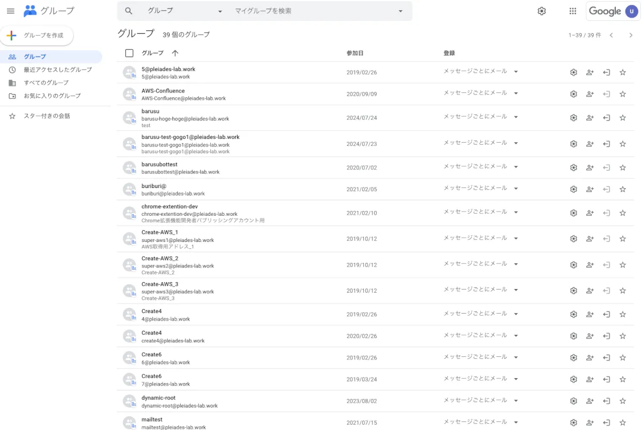The width and height of the screenshot is (642, 430).
Task: Expand subscription dropdown for barusubottest
Action: [x=516, y=167]
